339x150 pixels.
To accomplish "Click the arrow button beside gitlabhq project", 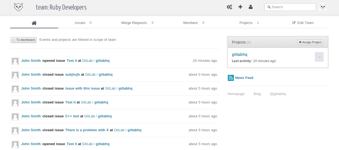I will click(319, 57).
